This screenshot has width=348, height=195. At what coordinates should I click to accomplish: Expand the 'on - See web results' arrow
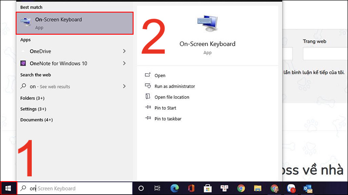[124, 86]
